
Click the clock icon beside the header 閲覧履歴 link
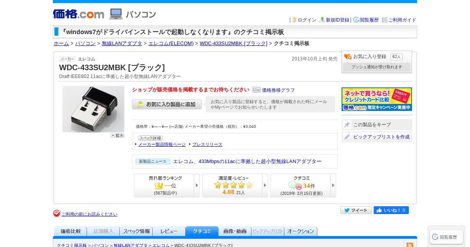pyautogui.click(x=356, y=20)
